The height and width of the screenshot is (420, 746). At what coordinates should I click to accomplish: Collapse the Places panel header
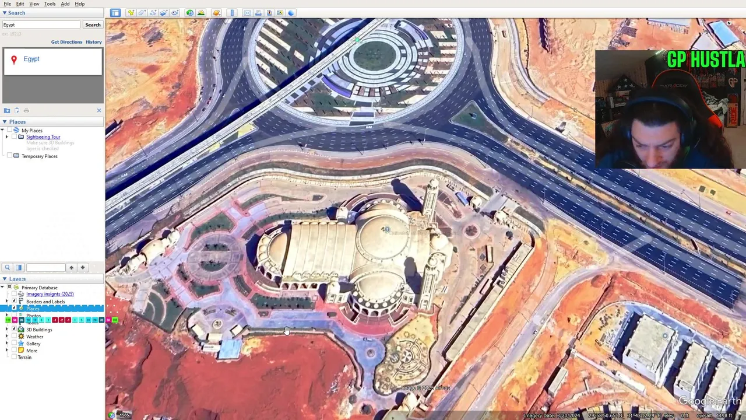pyautogui.click(x=52, y=121)
